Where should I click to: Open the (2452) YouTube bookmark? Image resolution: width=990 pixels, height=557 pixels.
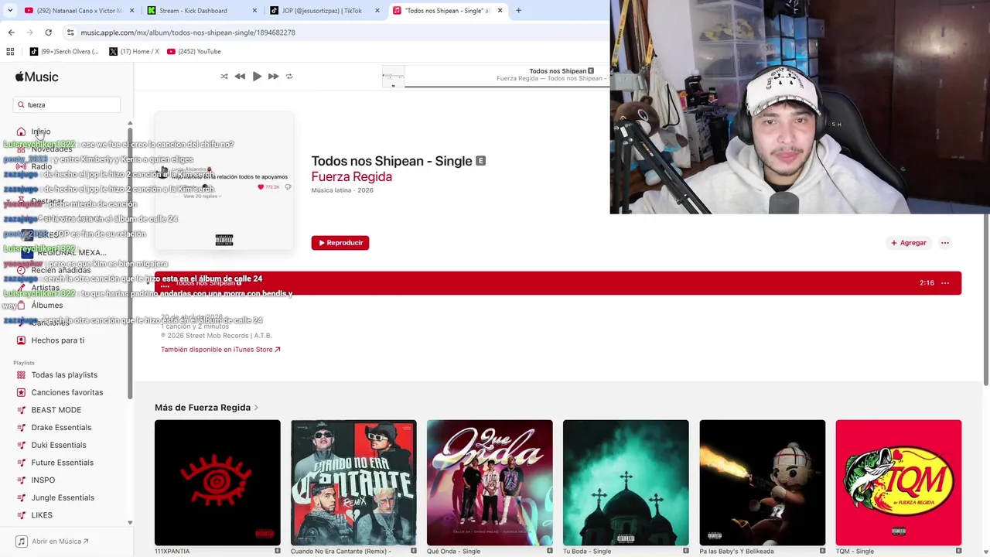(193, 52)
